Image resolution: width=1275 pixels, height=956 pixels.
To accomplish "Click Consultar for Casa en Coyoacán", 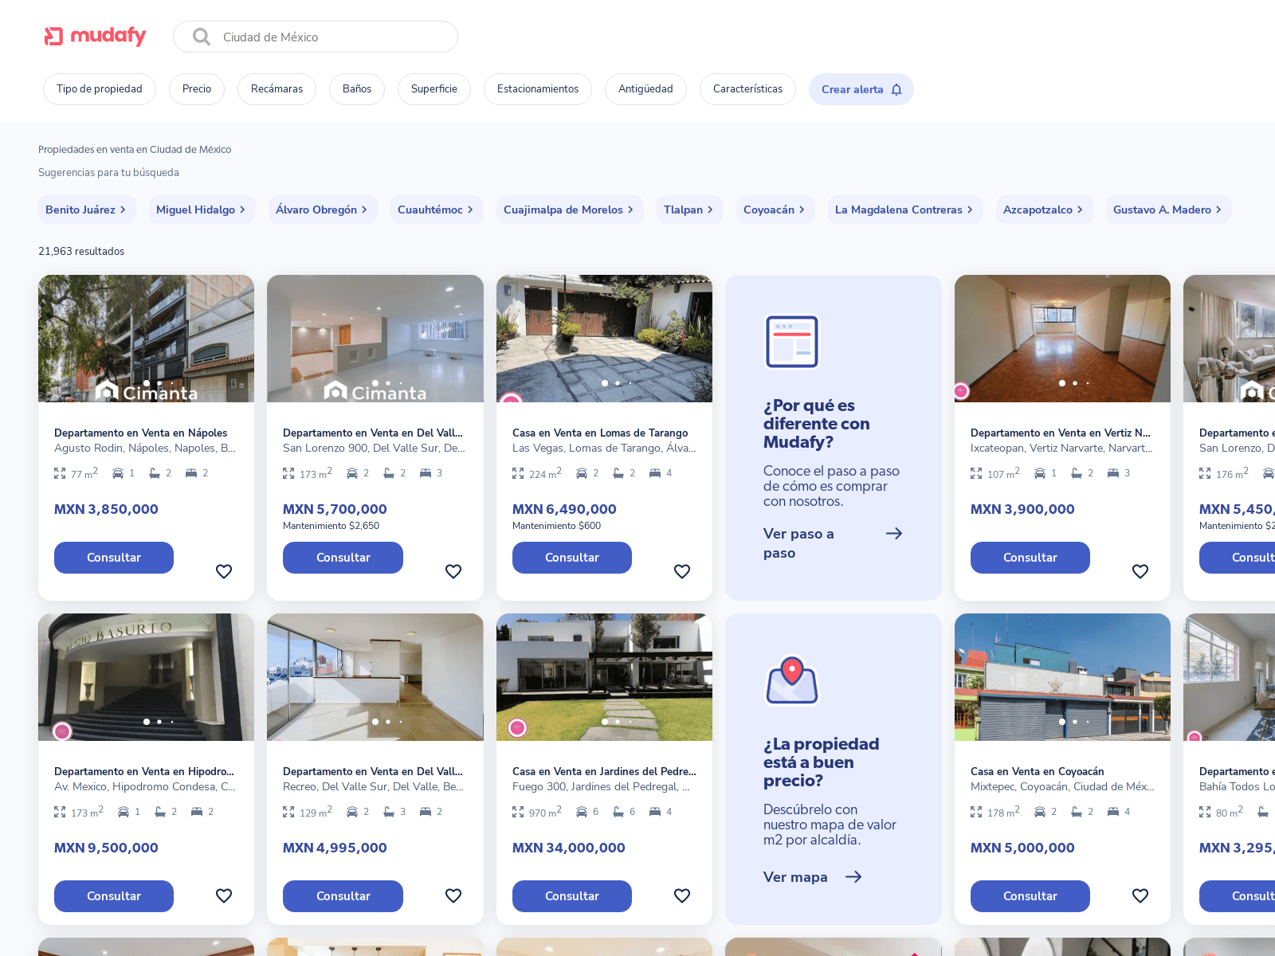I will [x=1030, y=896].
